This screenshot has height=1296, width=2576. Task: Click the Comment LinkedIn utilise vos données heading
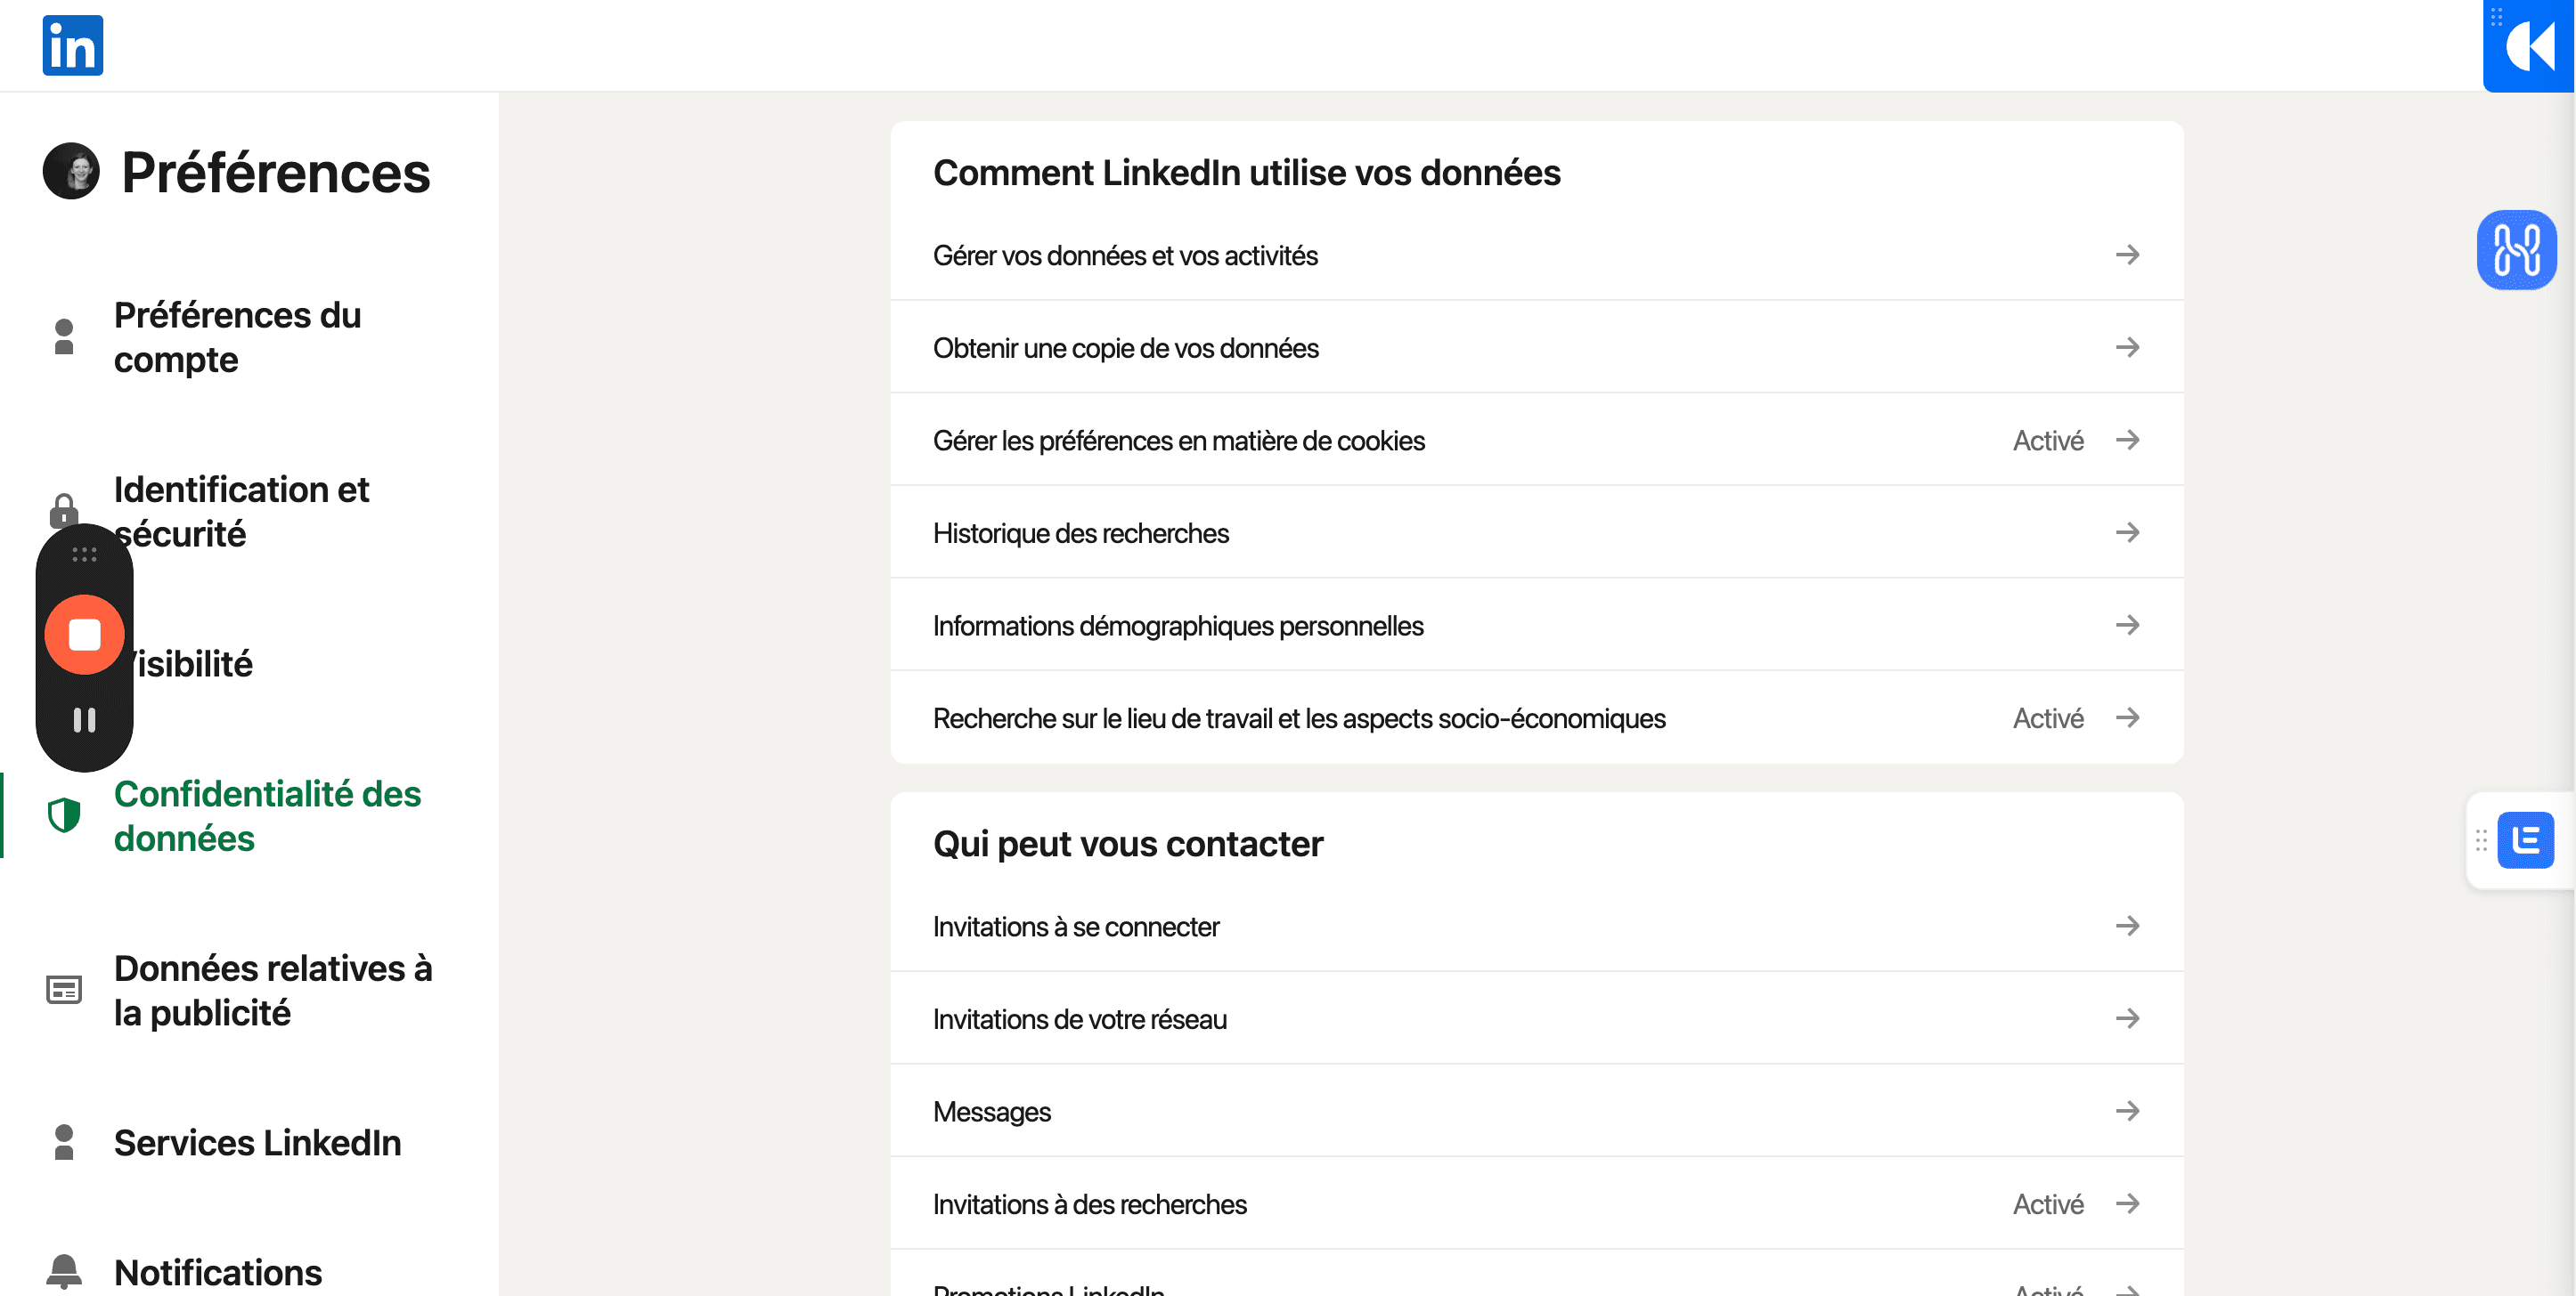(1246, 172)
